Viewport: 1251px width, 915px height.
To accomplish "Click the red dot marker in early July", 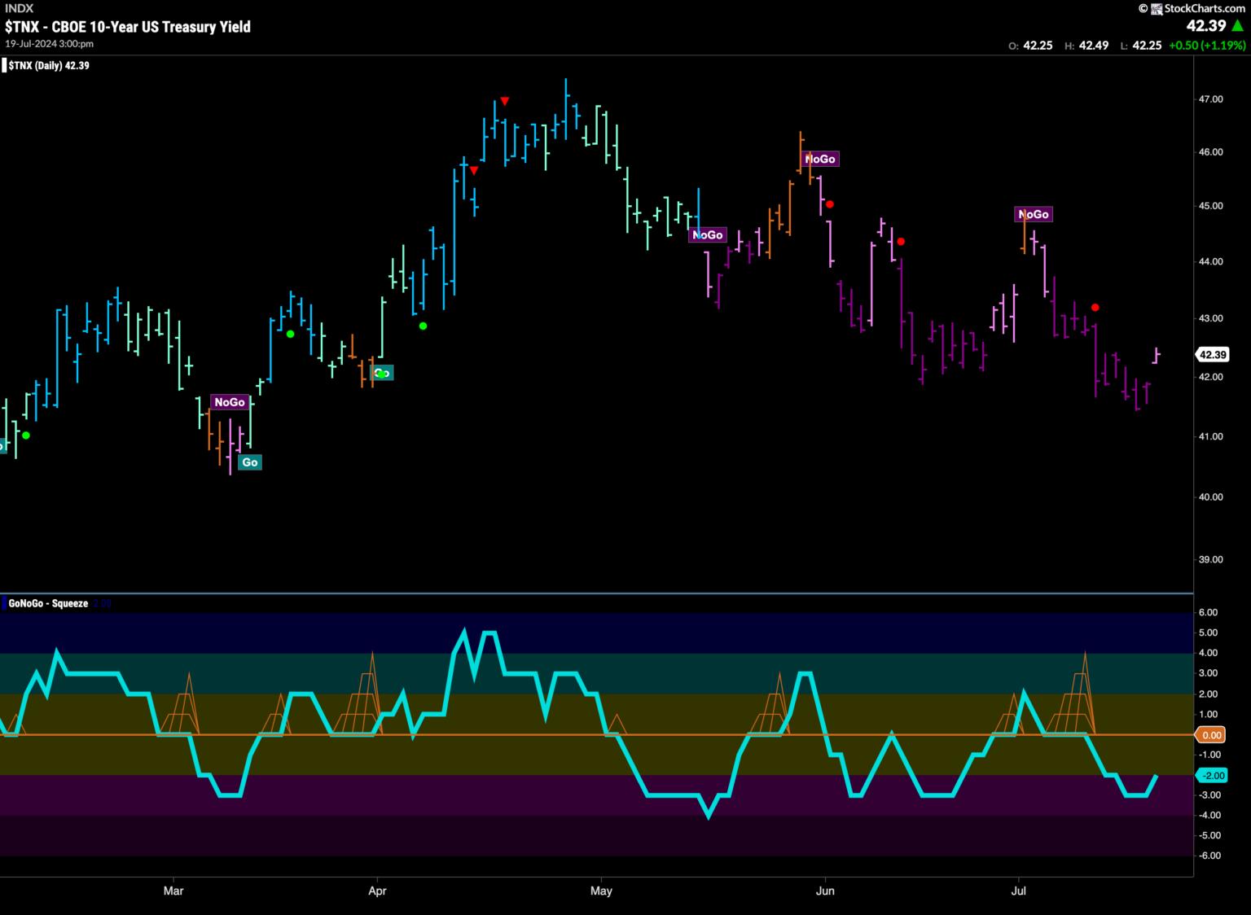I will pos(1095,307).
